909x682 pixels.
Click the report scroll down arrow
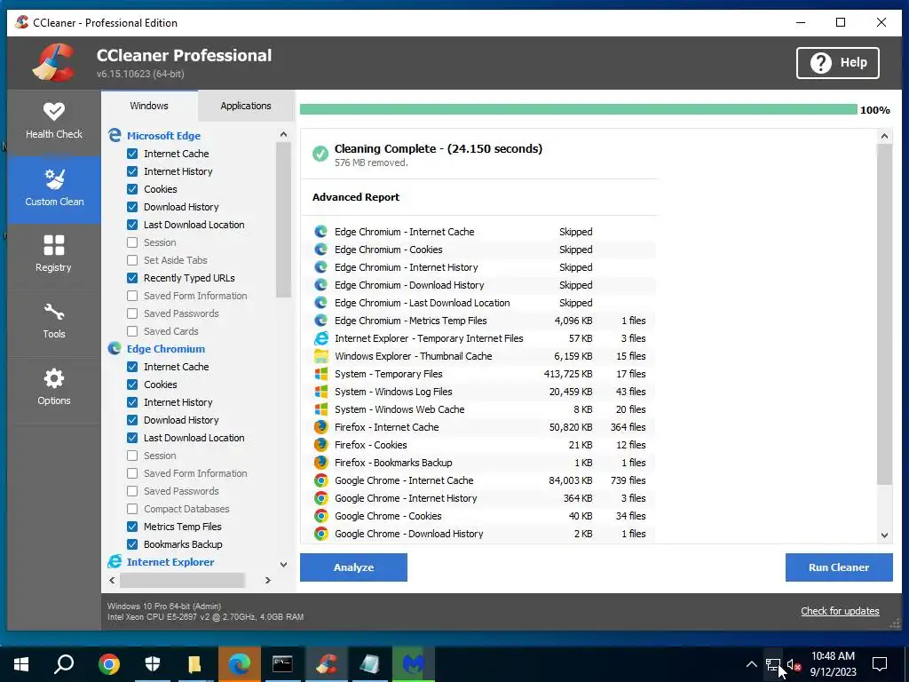pos(884,535)
